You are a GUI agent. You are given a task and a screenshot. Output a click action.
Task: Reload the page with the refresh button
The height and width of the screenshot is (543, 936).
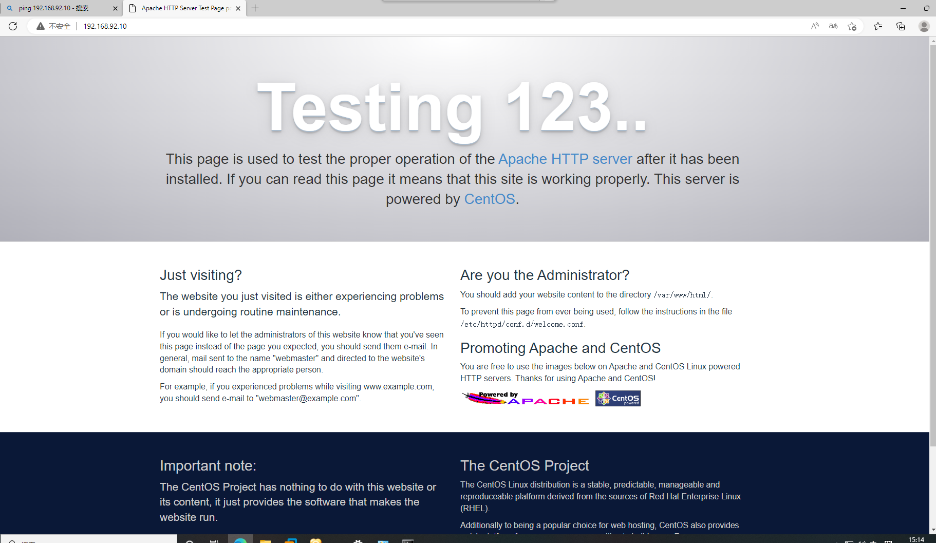(x=13, y=26)
